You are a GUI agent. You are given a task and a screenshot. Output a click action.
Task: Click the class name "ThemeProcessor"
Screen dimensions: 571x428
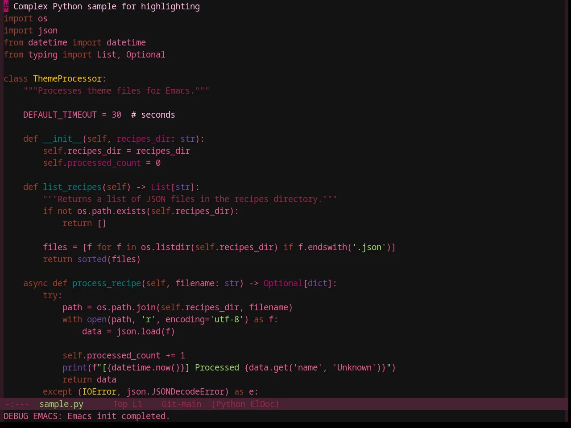[67, 78]
